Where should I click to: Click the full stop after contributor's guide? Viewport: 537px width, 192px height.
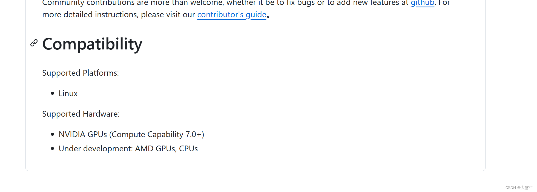(x=268, y=17)
